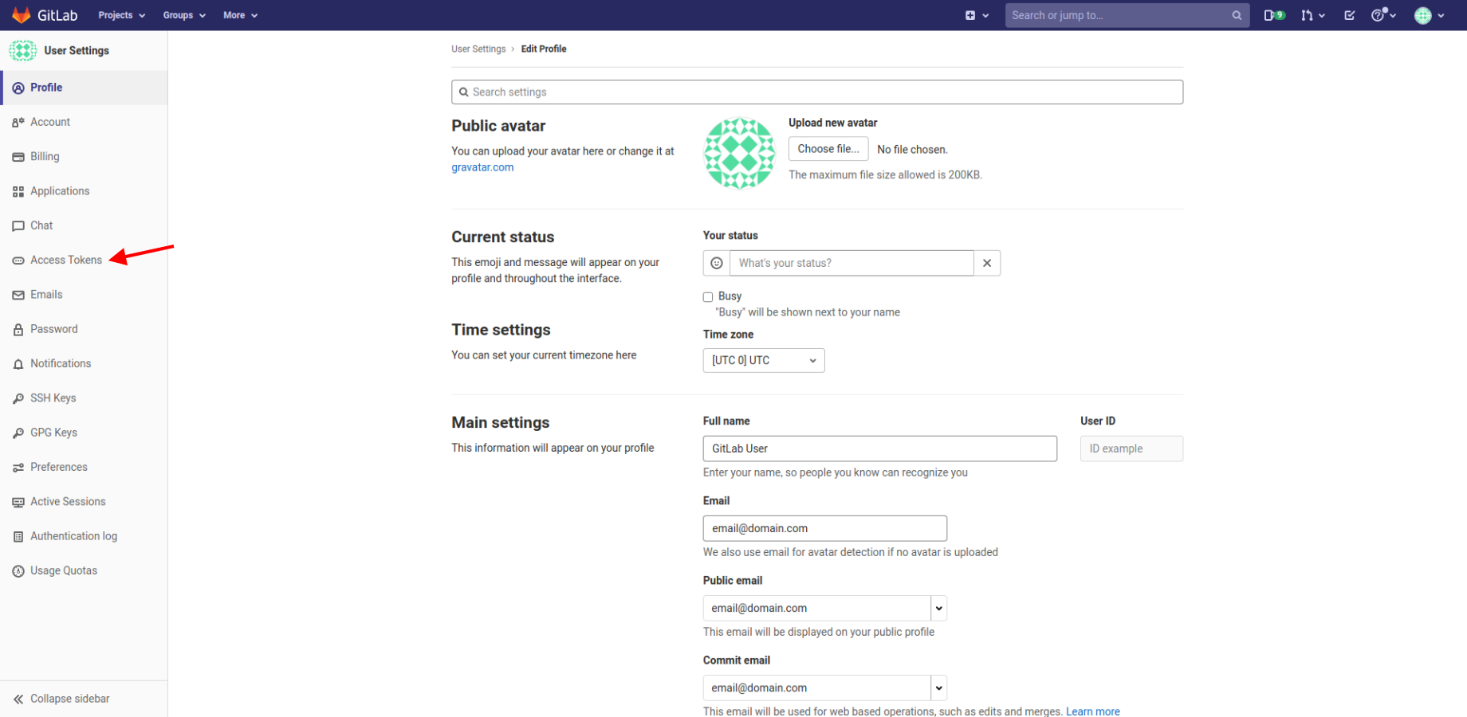Screen dimensions: 1467x717
Task: Enable the Busy checkbox
Action: pyautogui.click(x=708, y=297)
